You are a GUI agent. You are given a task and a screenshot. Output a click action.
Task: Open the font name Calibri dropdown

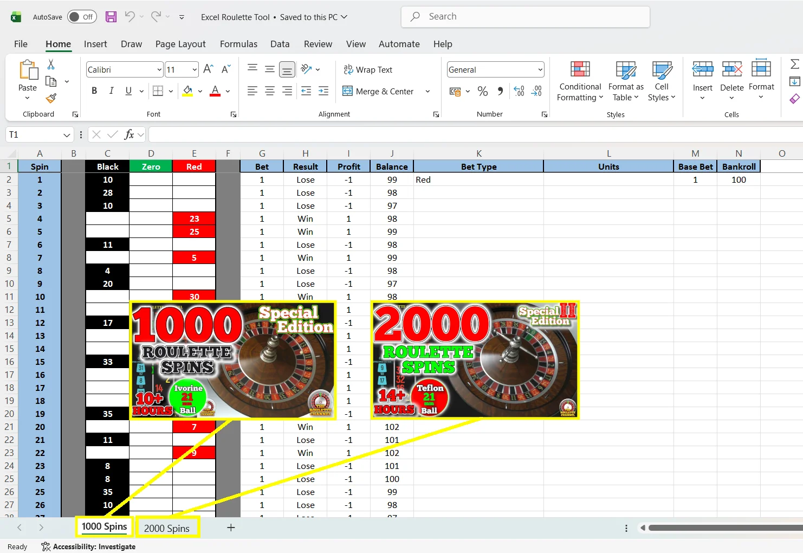[159, 69]
